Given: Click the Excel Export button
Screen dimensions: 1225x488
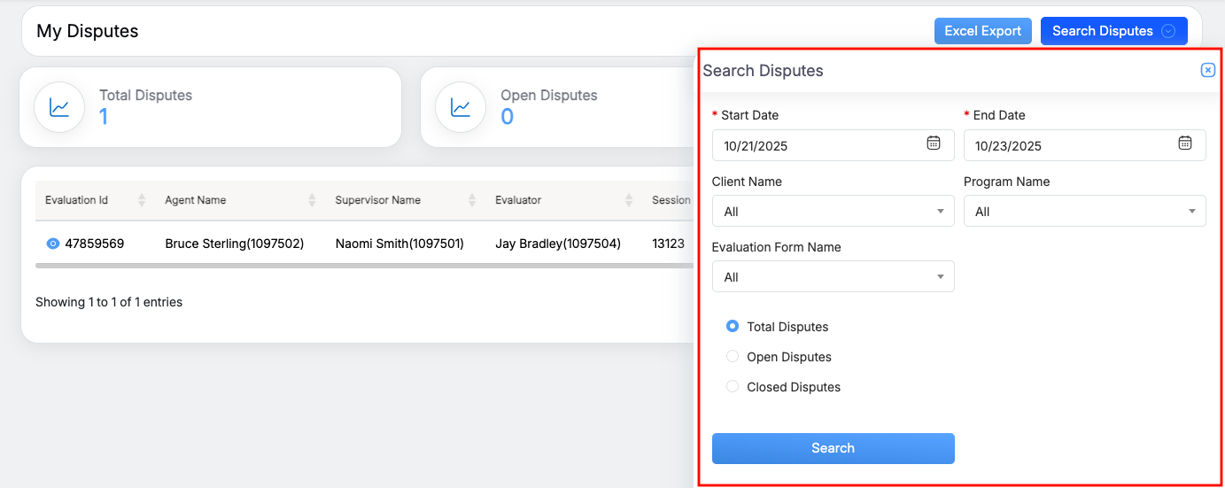Looking at the screenshot, I should pos(982,31).
